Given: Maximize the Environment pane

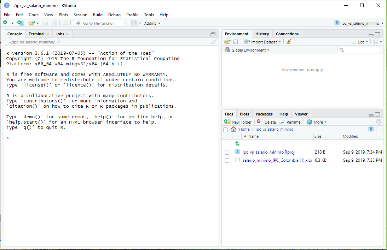Looking at the screenshot, I should coord(377,34).
